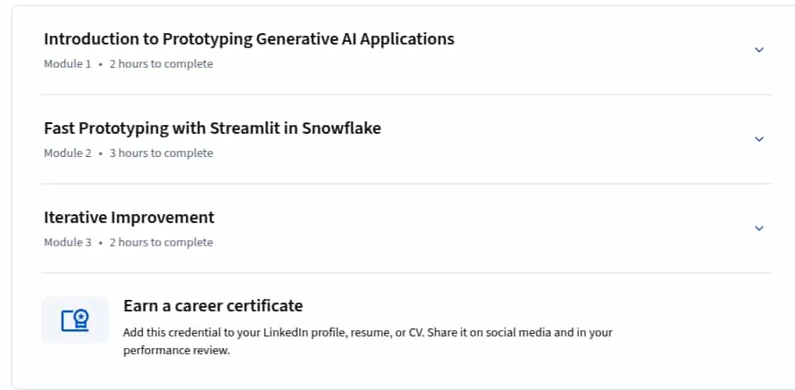The height and width of the screenshot is (390, 795).
Task: Click the star ribbon inside certificate icon
Action: [81, 319]
